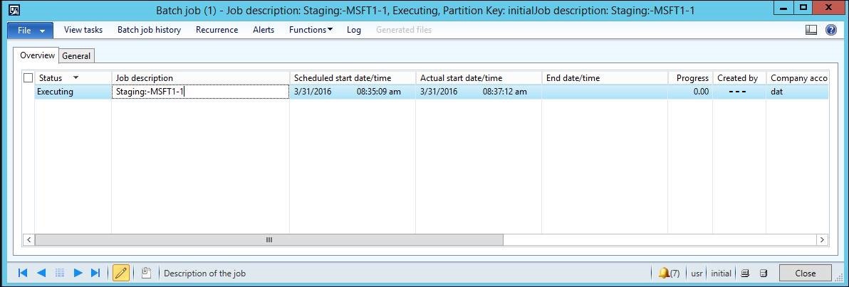
Task: Go to first record arrow
Action: click(x=23, y=273)
